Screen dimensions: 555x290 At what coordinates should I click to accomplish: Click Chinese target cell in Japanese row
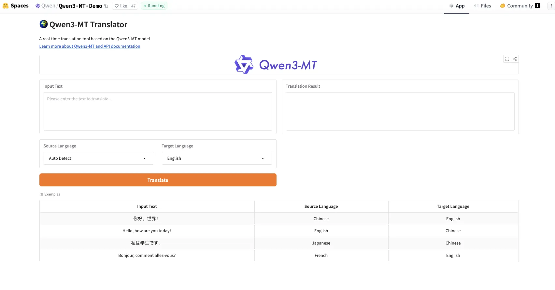pos(453,243)
